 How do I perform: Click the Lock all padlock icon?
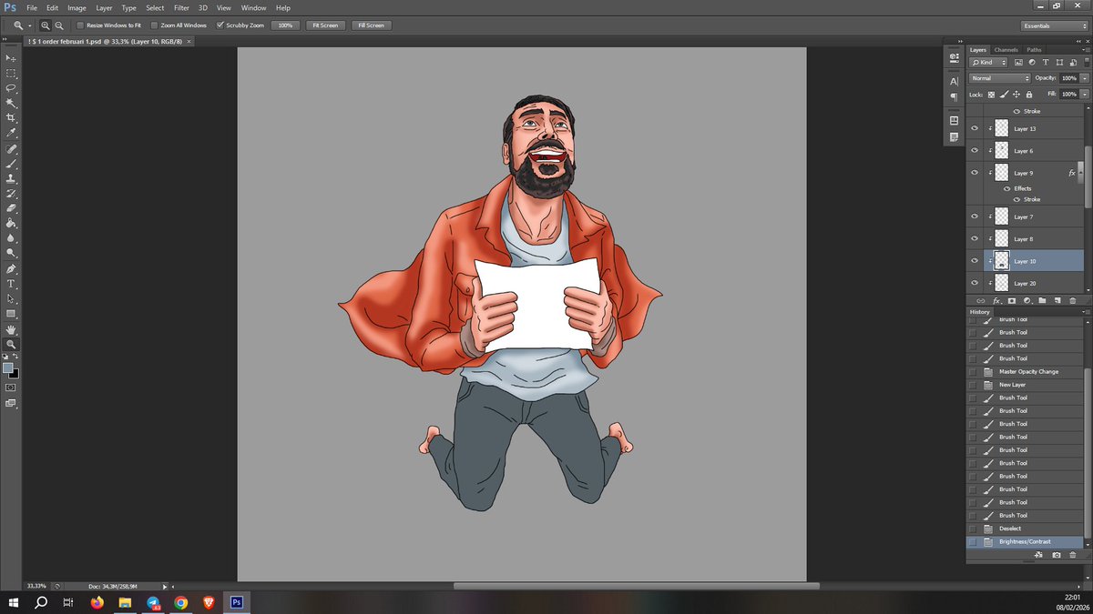coord(1029,94)
